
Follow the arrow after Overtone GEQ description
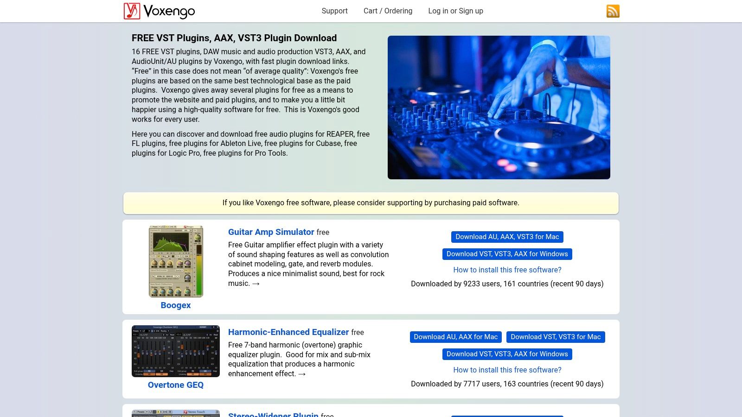pyautogui.click(x=302, y=374)
